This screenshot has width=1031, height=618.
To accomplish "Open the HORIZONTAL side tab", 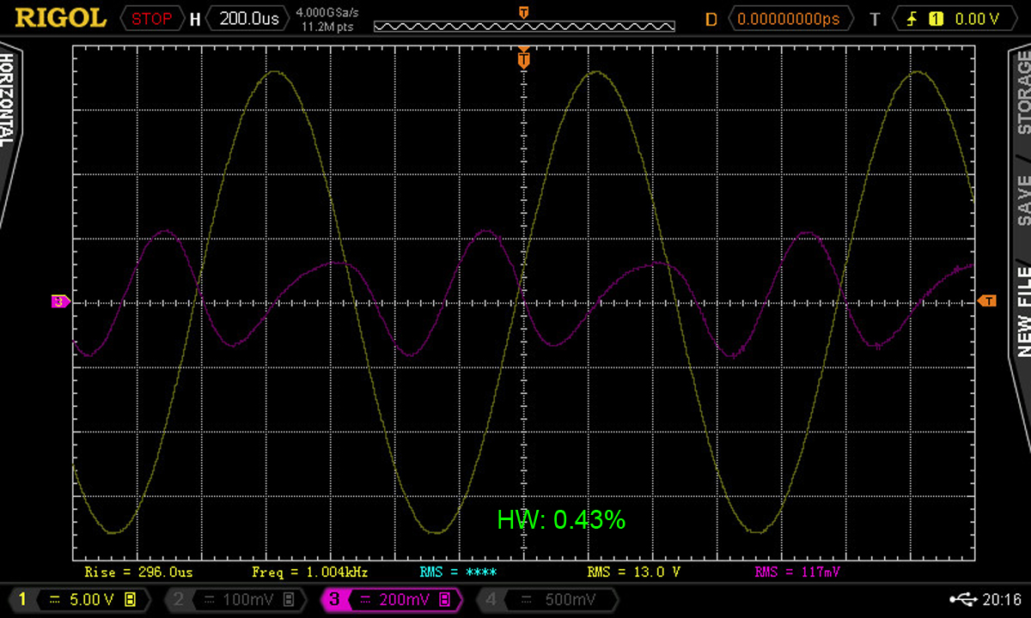I will tap(8, 101).
